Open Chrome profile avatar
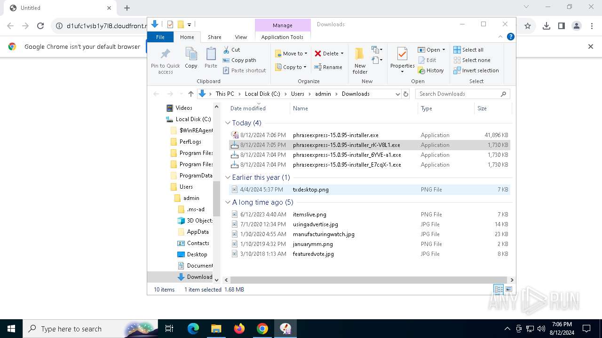The height and width of the screenshot is (338, 602). pyautogui.click(x=577, y=26)
